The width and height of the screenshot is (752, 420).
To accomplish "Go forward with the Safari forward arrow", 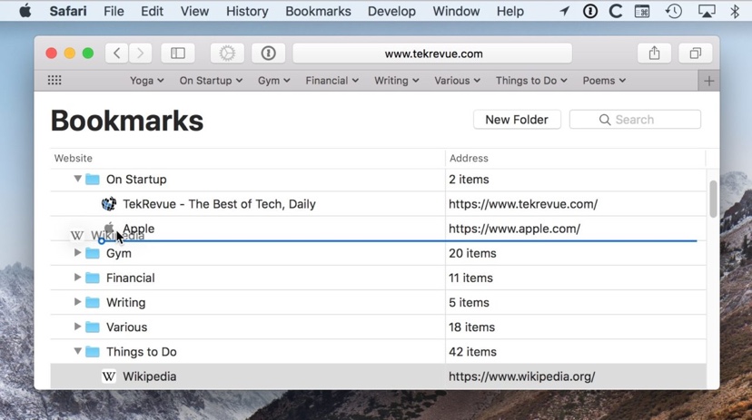I will tap(140, 54).
